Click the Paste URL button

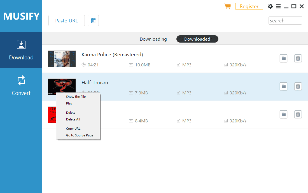tap(67, 20)
